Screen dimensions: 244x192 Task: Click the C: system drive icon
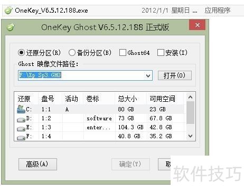pos(21,109)
